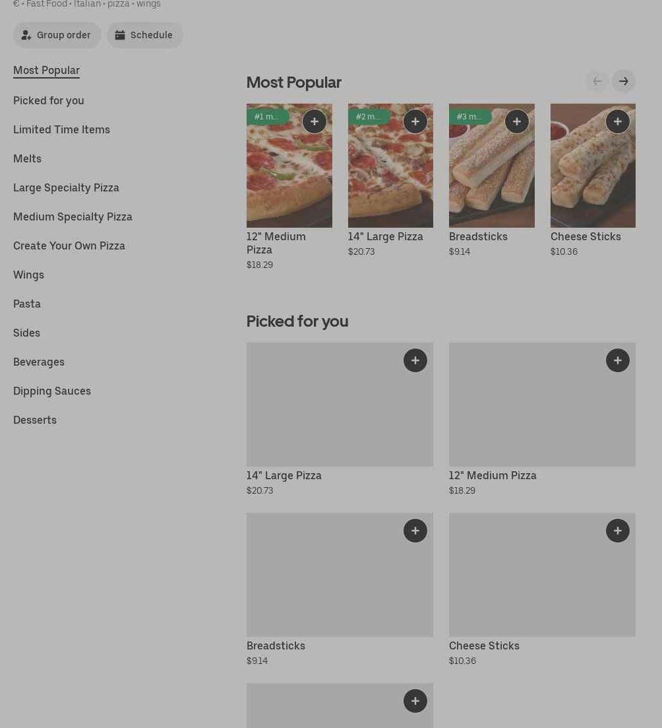Add 12" Medium Pizza from Most Popular
Image resolution: width=662 pixels, height=728 pixels.
click(314, 121)
